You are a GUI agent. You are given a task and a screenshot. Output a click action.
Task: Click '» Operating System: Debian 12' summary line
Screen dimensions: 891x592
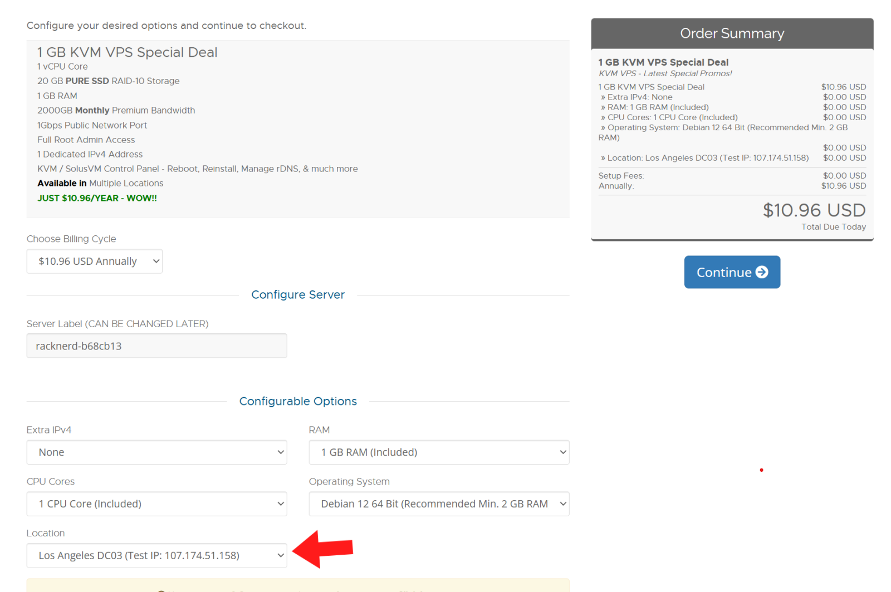pos(724,132)
